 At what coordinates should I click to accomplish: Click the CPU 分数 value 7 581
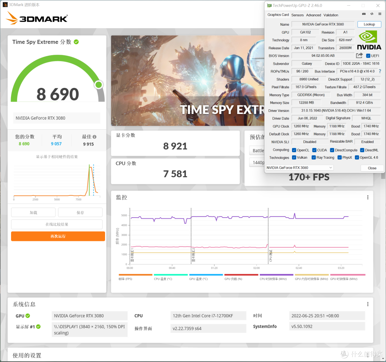[175, 174]
